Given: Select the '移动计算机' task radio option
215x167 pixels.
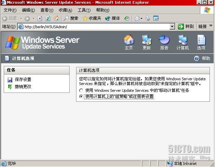Looking at the screenshot, I should tap(81, 90).
